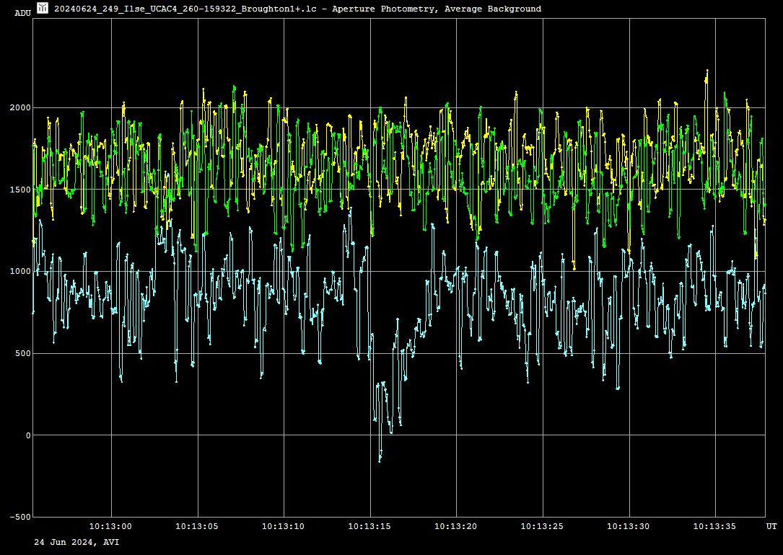
Task: Click the −500 ADU axis value
Action: pyautogui.click(x=20, y=517)
